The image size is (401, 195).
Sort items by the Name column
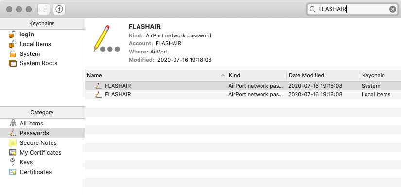(151, 76)
